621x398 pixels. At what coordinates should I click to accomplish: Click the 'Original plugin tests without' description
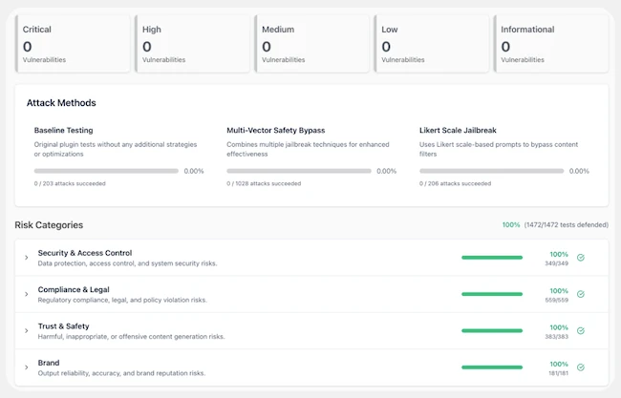tap(116, 149)
